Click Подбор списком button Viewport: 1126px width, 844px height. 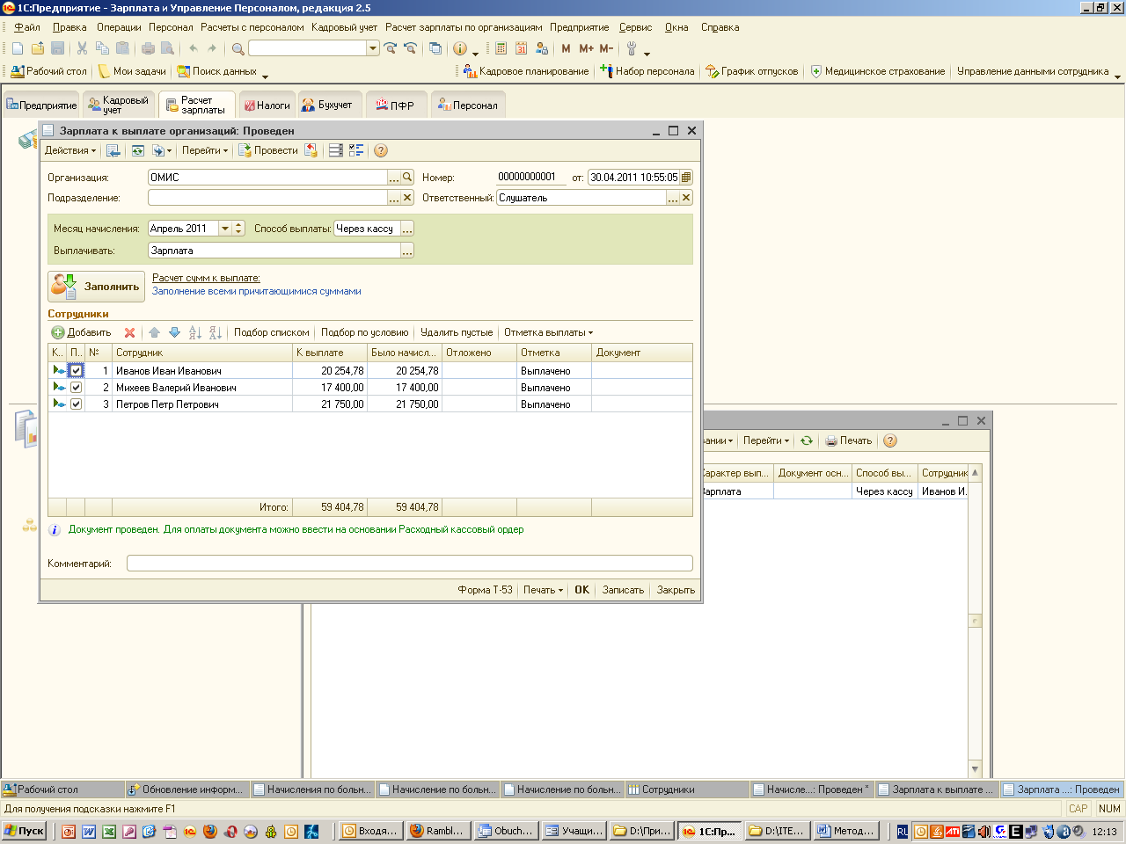(271, 332)
